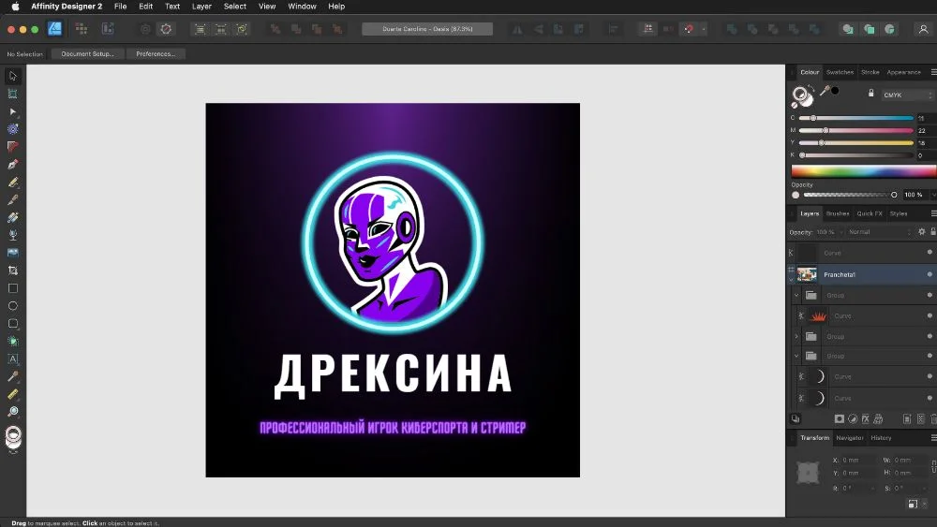Image resolution: width=937 pixels, height=527 pixels.
Task: Click the Document Setup button
Action: point(87,54)
